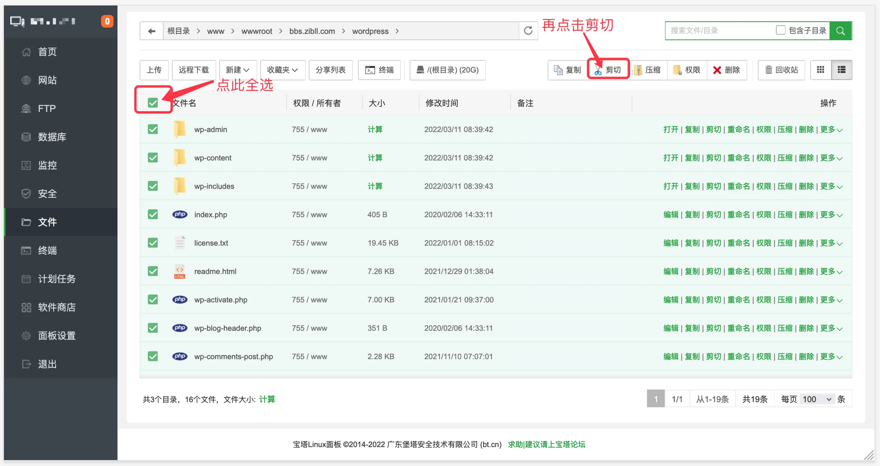The height and width of the screenshot is (466, 880).
Task: Uncheck the wp-admin row checkbox
Action: point(153,129)
